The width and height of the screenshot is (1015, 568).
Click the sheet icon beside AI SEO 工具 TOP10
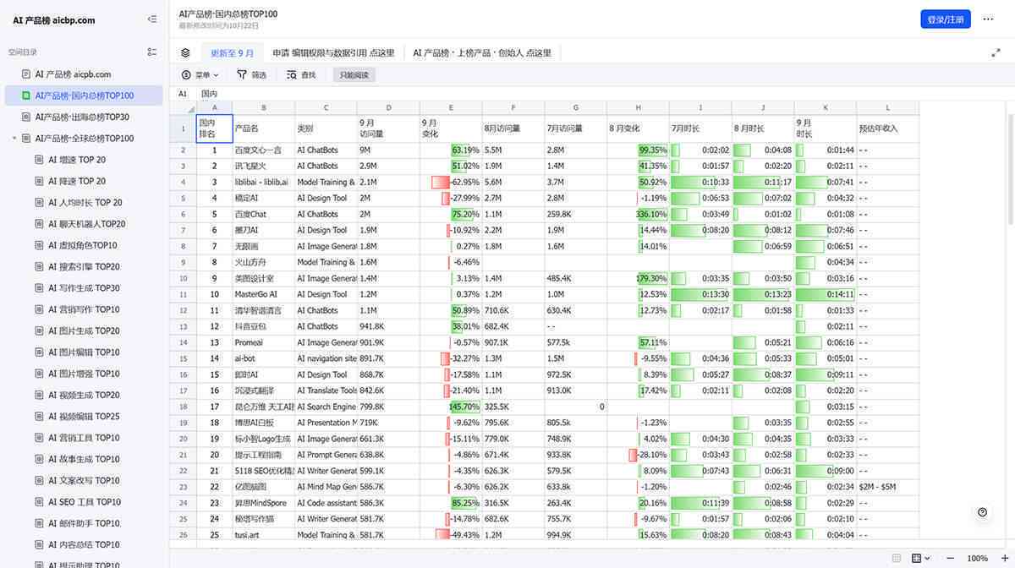39,502
